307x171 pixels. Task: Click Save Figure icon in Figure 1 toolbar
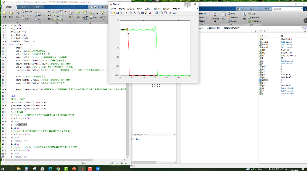[118, 13]
